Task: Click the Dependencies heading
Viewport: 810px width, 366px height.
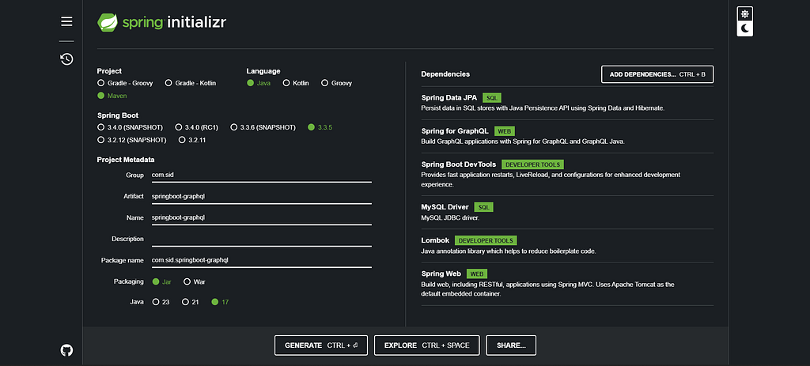Action: pos(445,74)
